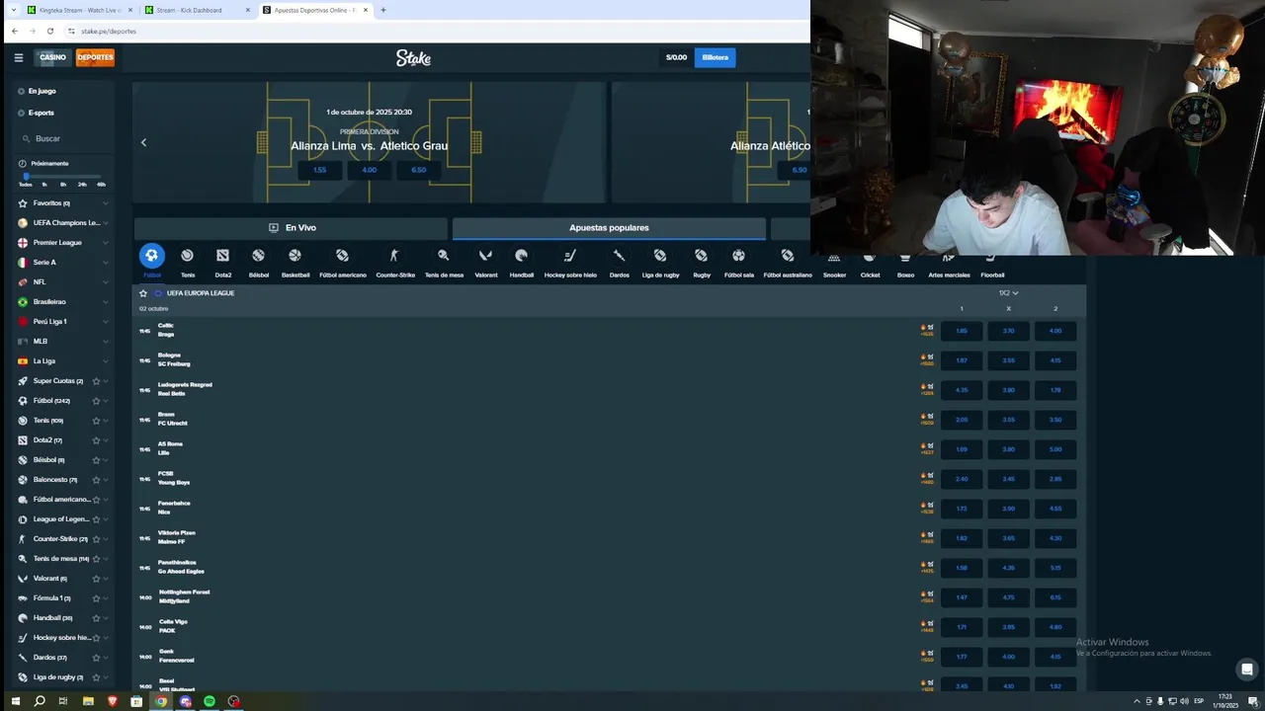Image resolution: width=1265 pixels, height=711 pixels.
Task: Select the Tenis de mesa icon in sports row
Action: point(443,256)
